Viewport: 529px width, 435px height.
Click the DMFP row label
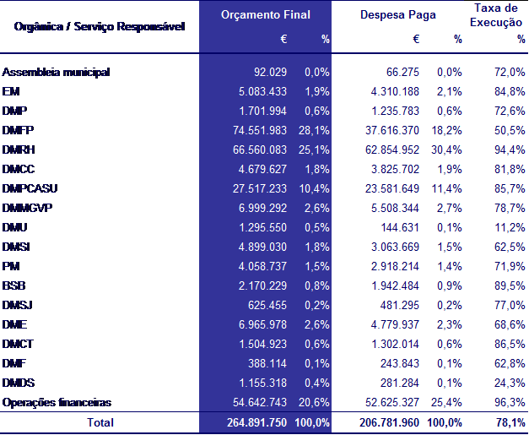[18, 130]
